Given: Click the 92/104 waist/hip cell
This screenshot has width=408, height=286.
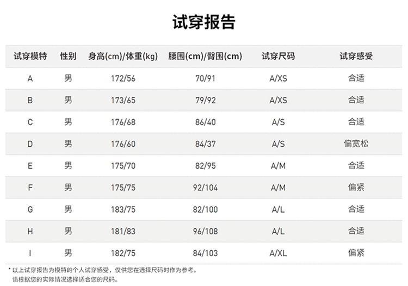Looking at the screenshot, I should tap(205, 187).
